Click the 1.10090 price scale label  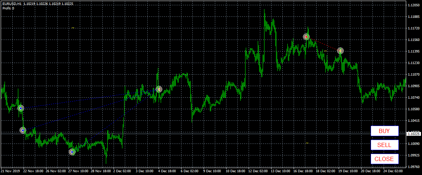tap(414, 143)
